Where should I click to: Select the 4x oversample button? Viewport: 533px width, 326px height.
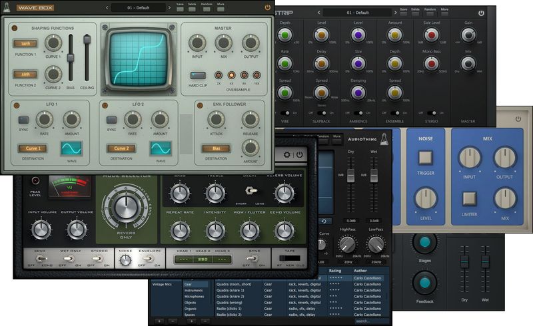(233, 75)
